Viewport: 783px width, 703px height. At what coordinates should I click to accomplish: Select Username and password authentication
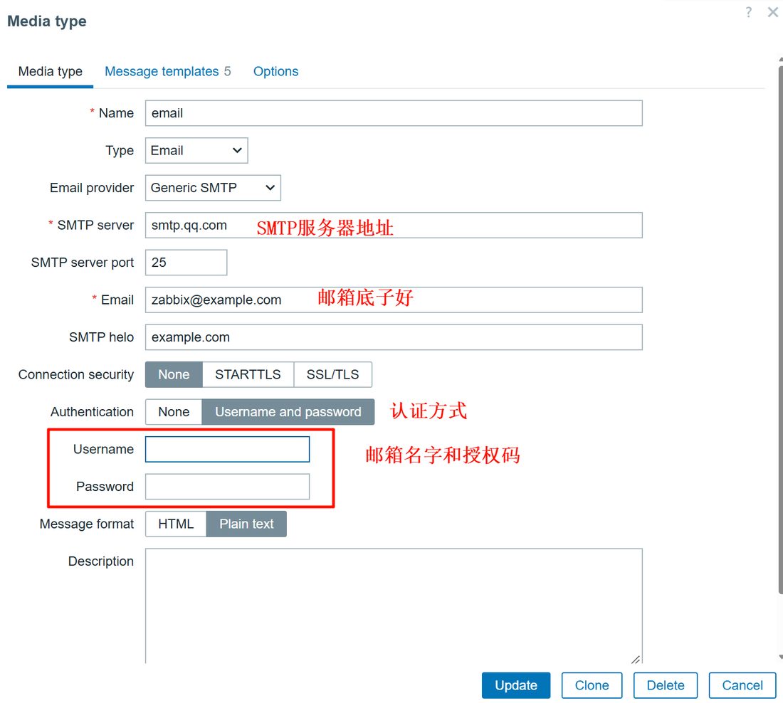pyautogui.click(x=288, y=412)
